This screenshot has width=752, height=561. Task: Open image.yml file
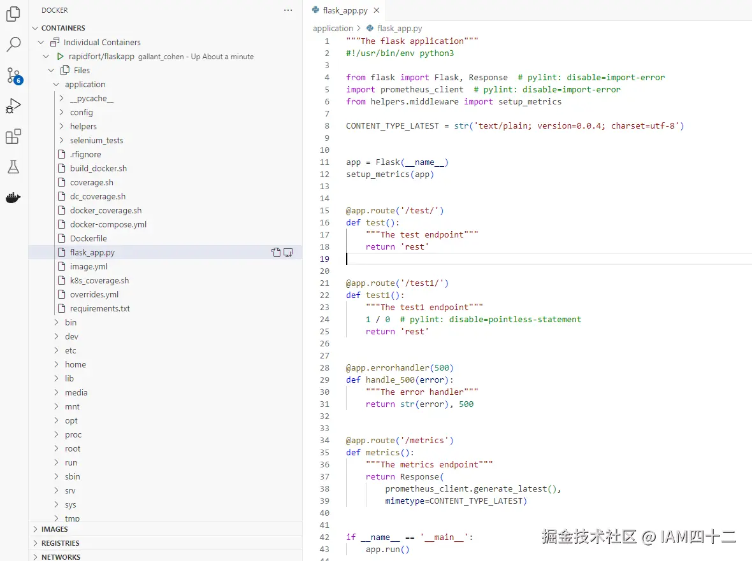[x=89, y=266]
